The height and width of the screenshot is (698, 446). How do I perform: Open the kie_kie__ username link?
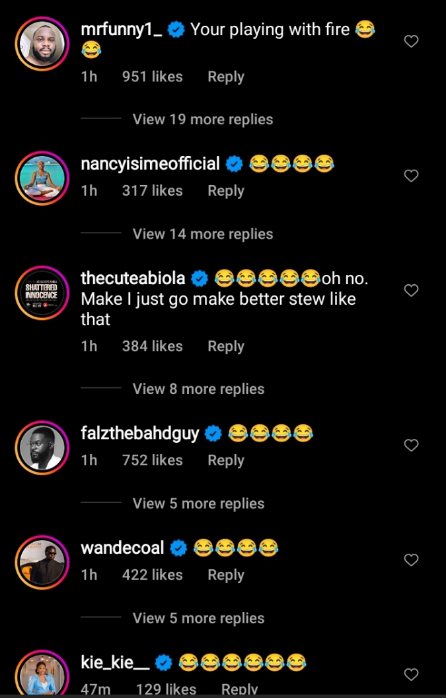(115, 662)
